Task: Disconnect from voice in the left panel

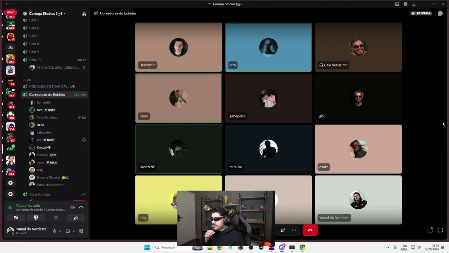Action: tap(81, 207)
